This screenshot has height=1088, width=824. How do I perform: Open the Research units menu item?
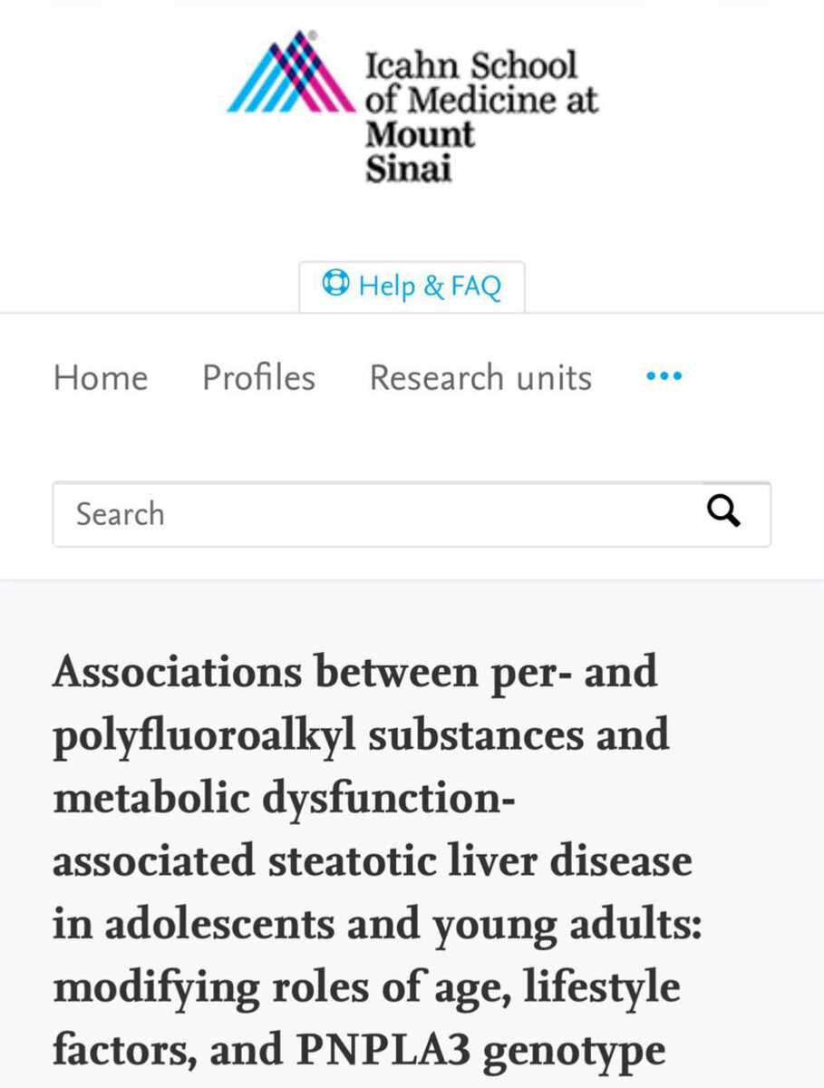coord(480,377)
